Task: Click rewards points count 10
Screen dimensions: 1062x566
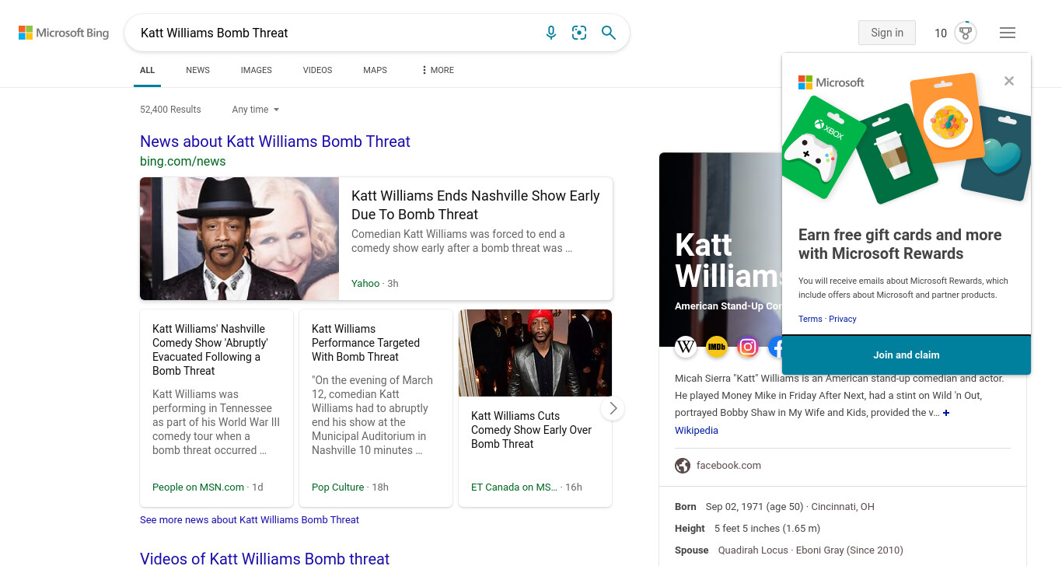Action: (x=941, y=33)
